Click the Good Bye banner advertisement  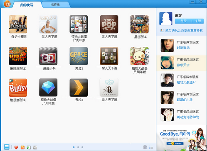[181, 138]
